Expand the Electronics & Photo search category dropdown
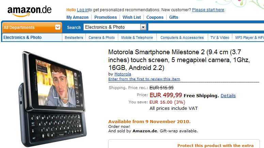 point(143,27)
